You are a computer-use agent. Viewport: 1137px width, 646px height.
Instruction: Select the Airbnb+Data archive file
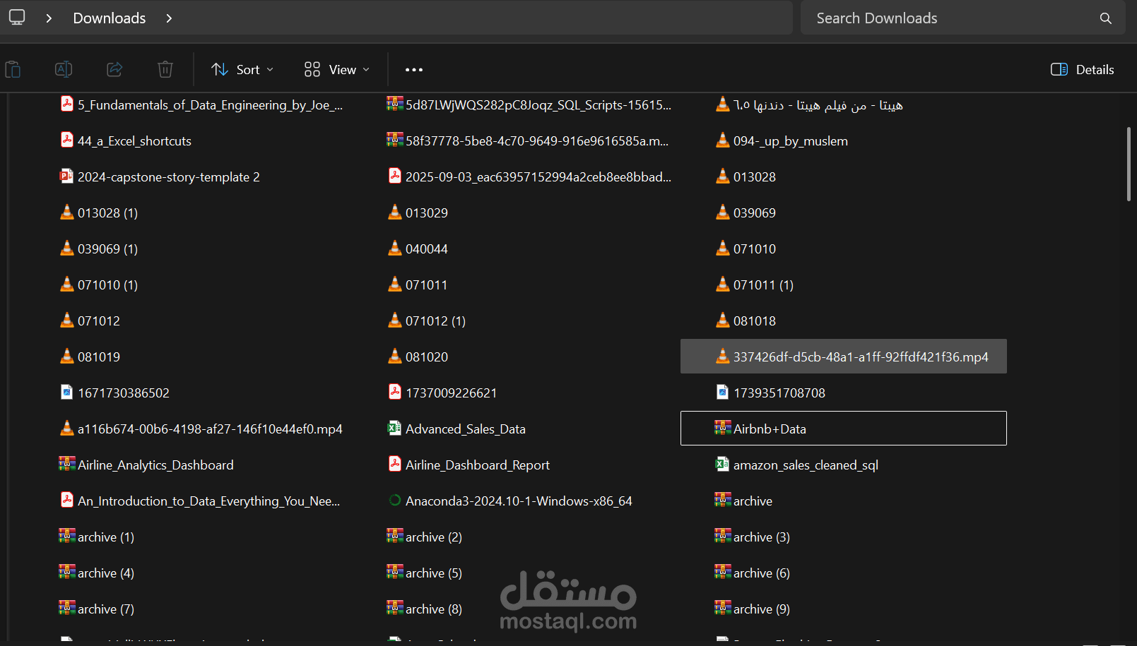tap(770, 429)
